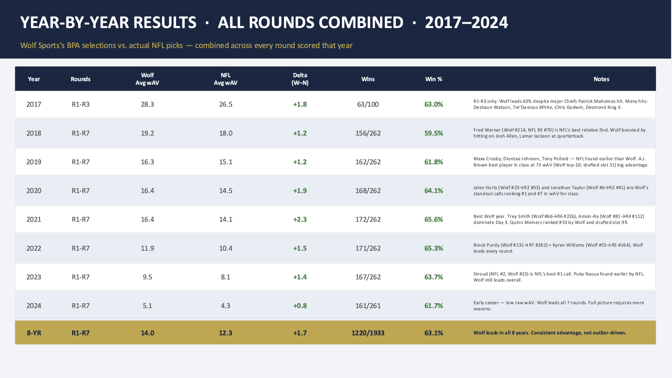Select the 'Notes' column header
672x378 pixels.
(601, 79)
